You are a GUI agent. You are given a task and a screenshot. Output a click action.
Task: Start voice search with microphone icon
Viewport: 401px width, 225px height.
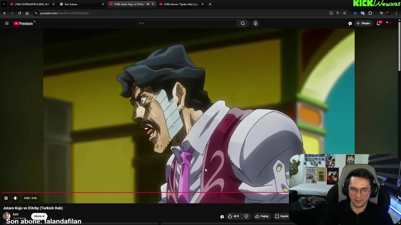pos(256,23)
